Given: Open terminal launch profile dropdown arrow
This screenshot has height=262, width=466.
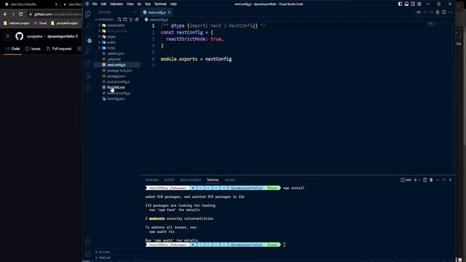Looking at the screenshot, I should pyautogui.click(x=419, y=180).
